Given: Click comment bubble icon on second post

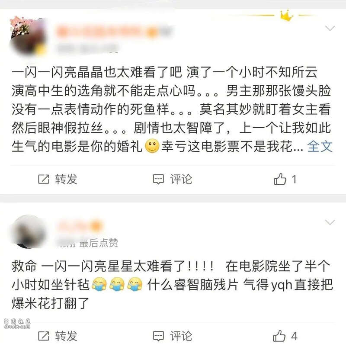Looking at the screenshot, I should pos(158,336).
